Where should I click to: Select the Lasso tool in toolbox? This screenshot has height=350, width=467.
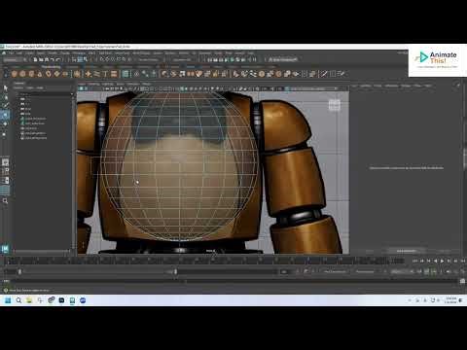(5, 97)
